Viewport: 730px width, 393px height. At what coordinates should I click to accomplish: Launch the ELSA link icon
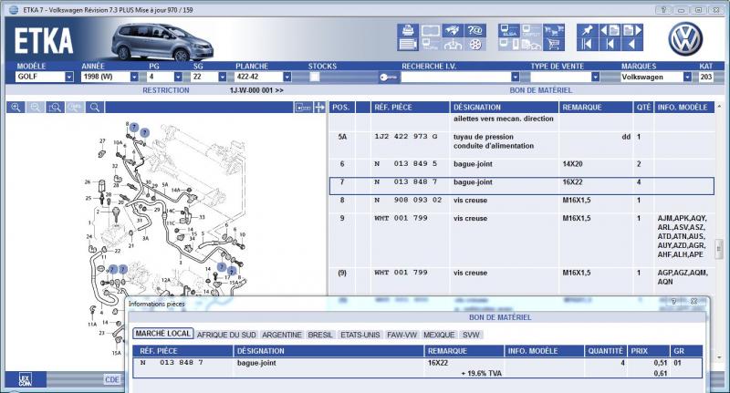click(508, 31)
